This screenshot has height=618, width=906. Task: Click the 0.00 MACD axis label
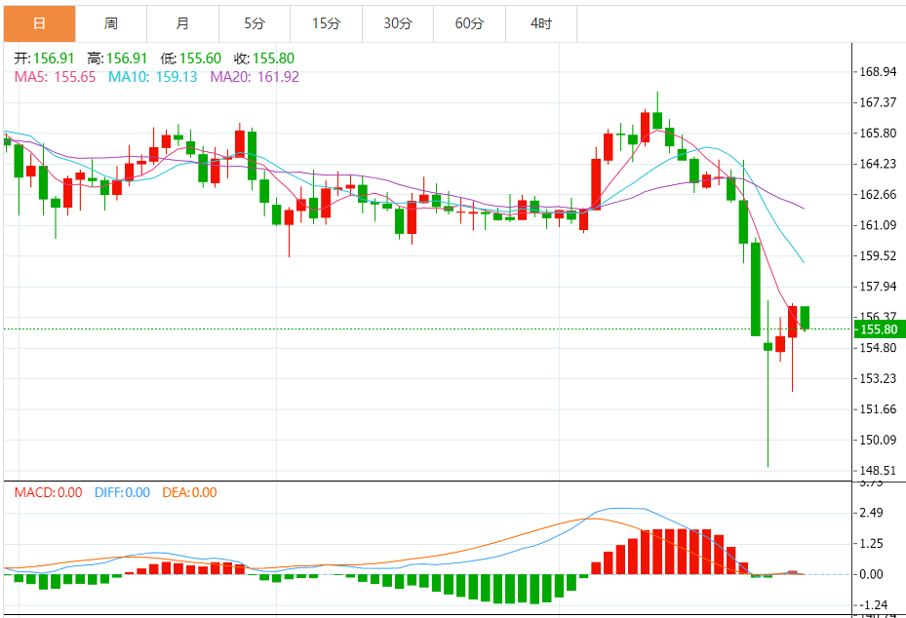click(871, 574)
